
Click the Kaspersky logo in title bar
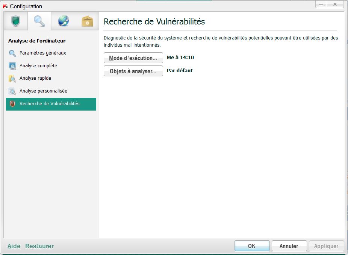pyautogui.click(x=5, y=6)
